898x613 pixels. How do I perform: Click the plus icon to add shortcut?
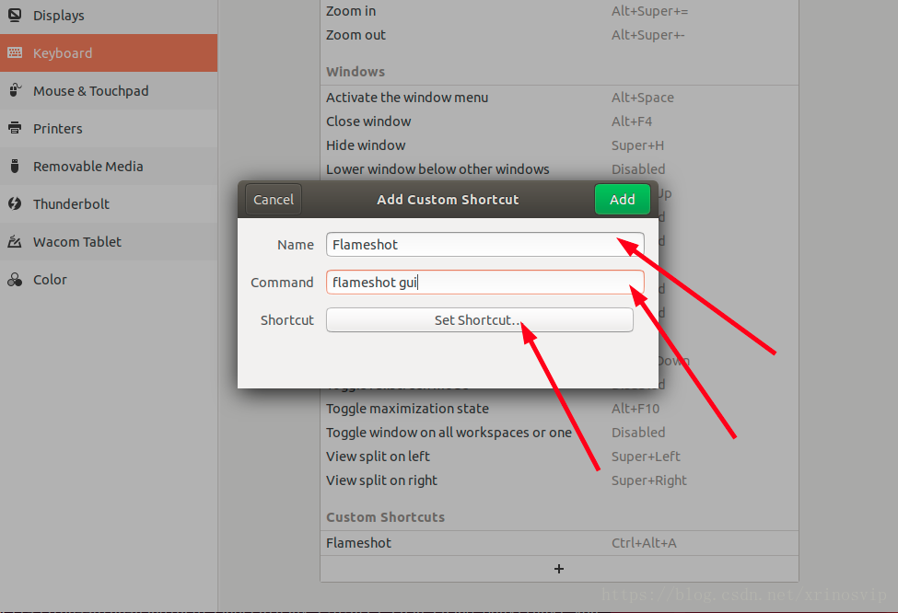(559, 568)
